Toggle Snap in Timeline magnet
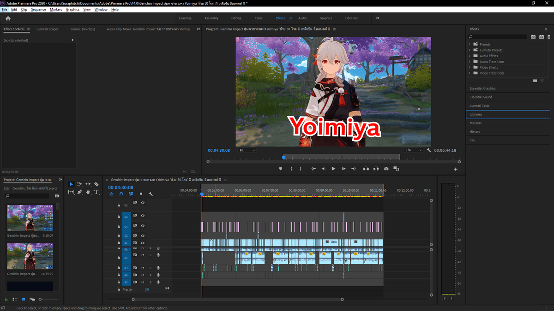Viewport: 554px width, 311px height. click(x=121, y=194)
